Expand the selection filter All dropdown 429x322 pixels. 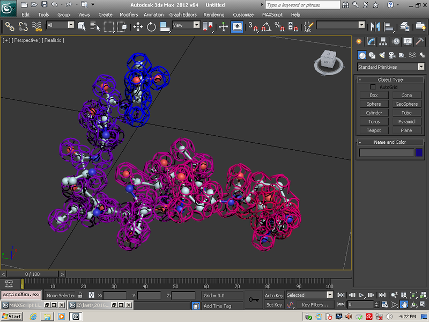(60, 25)
